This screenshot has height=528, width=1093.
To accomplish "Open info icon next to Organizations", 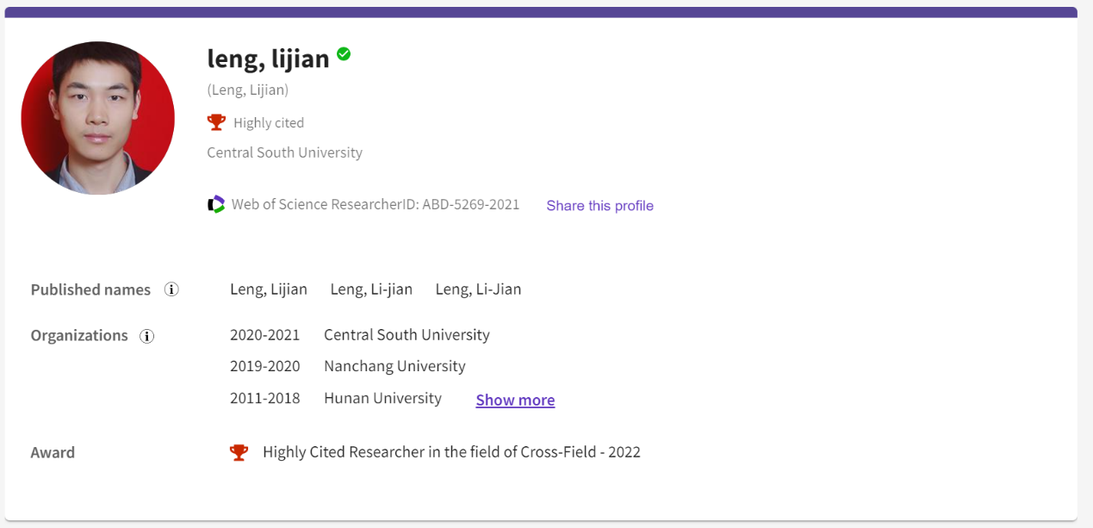I will click(x=147, y=336).
